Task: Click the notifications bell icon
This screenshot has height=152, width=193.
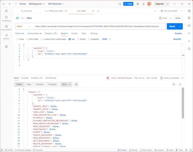Action: (x=143, y=4)
